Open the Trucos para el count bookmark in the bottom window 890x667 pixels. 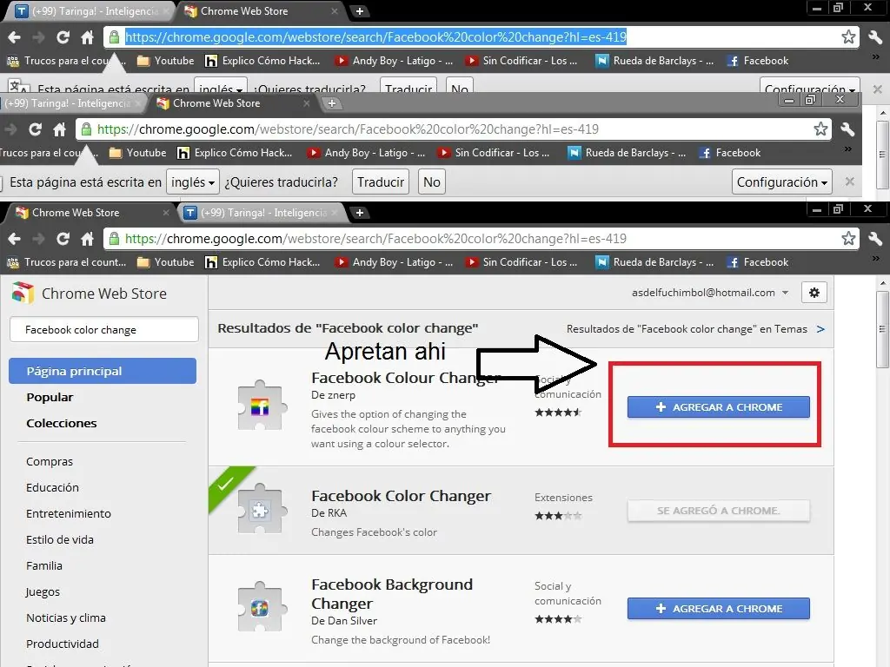pos(66,262)
